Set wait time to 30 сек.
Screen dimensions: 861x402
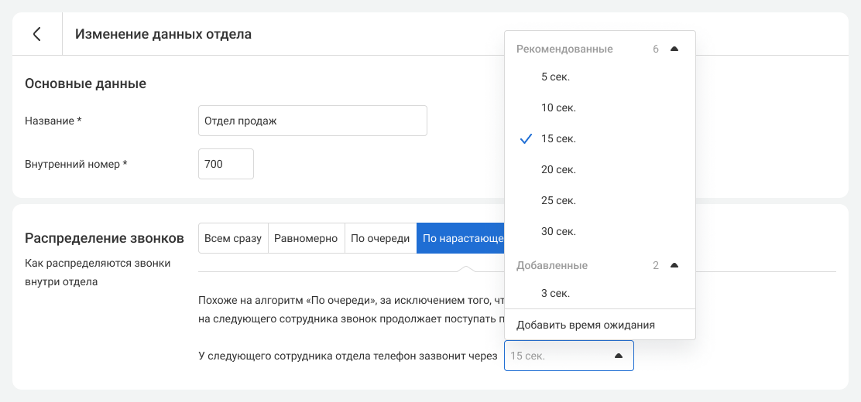click(x=558, y=231)
